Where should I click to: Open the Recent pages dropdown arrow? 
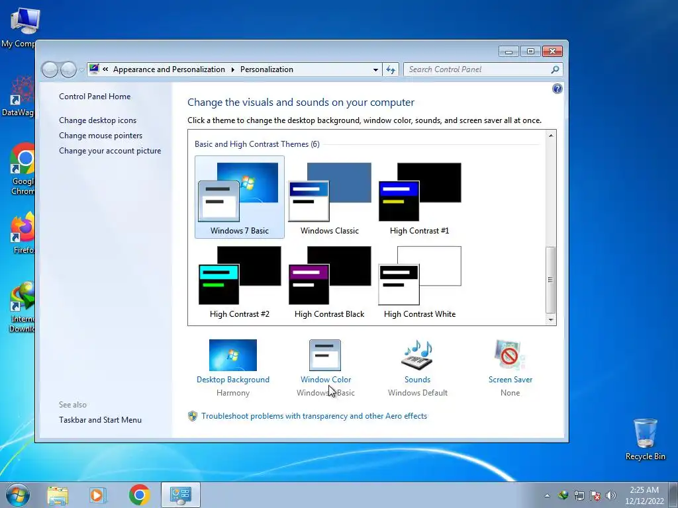[x=81, y=69]
